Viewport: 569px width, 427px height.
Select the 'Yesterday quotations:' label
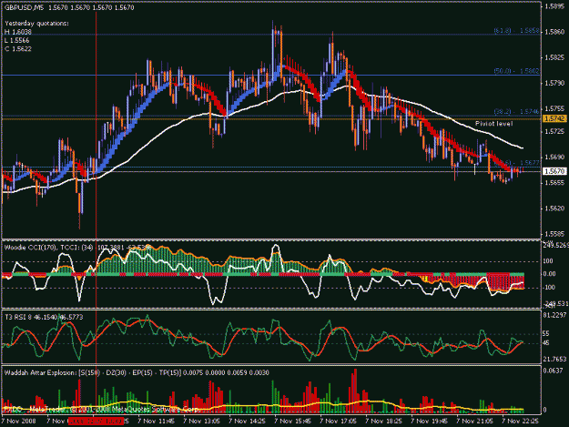36,24
